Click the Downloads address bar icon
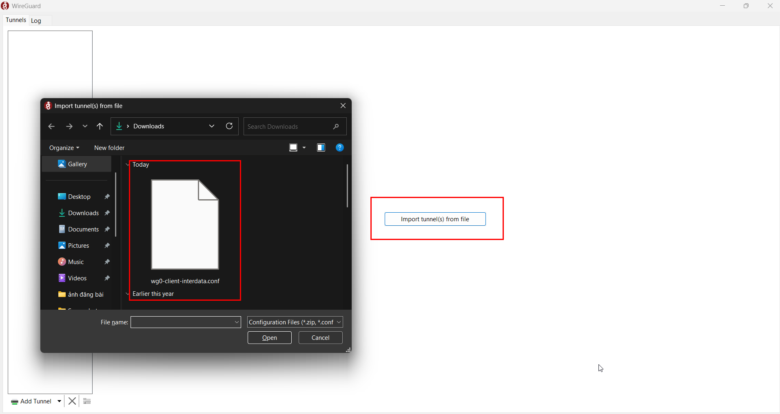This screenshot has width=780, height=414. (x=119, y=126)
